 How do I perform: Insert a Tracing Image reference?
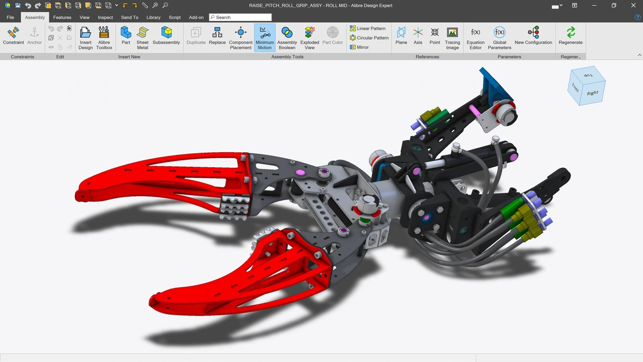pos(452,36)
